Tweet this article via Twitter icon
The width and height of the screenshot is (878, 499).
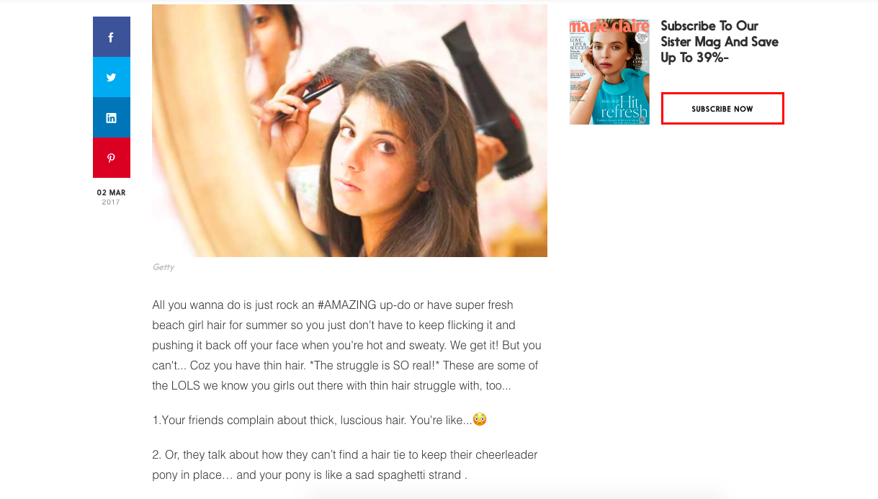(x=111, y=77)
